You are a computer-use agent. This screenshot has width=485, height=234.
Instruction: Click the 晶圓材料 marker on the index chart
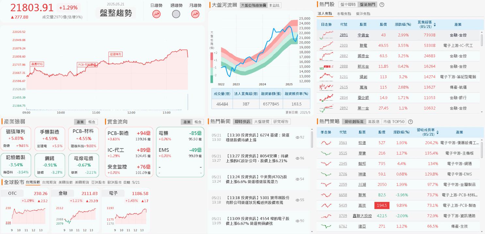37,64
